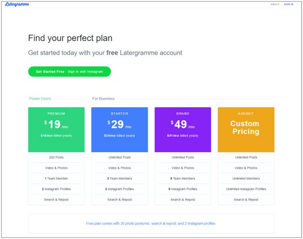Open the About page
Screen dimensions: 303x239
tap(275, 4)
